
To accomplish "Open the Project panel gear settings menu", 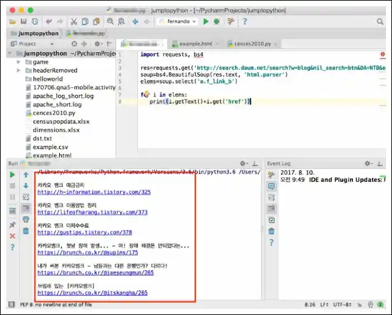I will pyautogui.click(x=98, y=44).
